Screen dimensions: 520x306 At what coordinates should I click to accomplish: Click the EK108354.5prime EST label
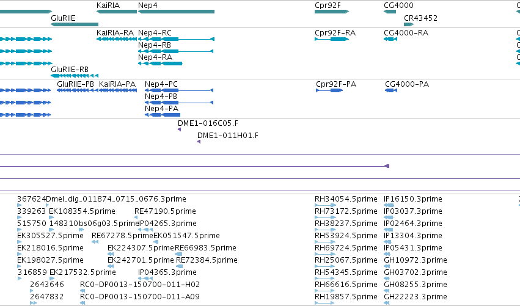pyautogui.click(x=82, y=211)
